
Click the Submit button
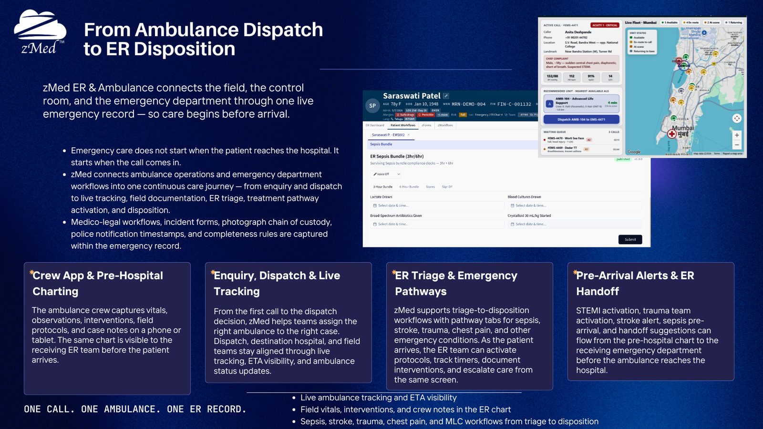pyautogui.click(x=630, y=239)
